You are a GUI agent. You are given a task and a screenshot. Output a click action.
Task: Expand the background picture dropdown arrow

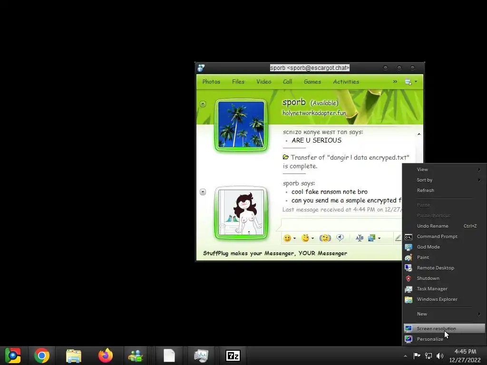[379, 239]
